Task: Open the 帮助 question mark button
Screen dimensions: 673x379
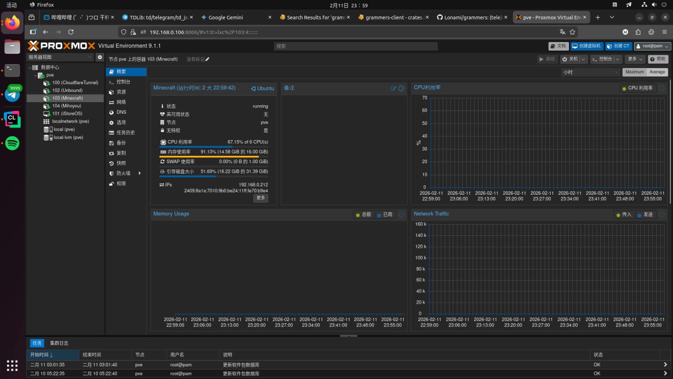Action: pyautogui.click(x=658, y=59)
